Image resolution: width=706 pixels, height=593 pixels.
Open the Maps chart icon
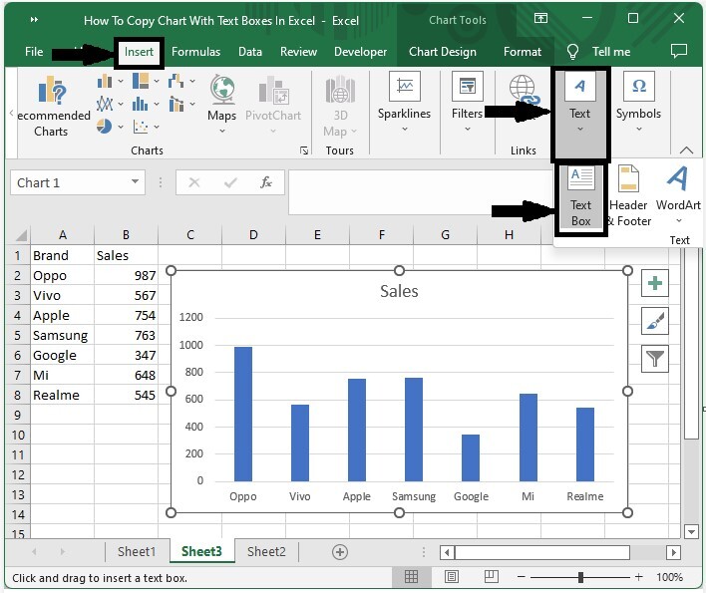222,98
